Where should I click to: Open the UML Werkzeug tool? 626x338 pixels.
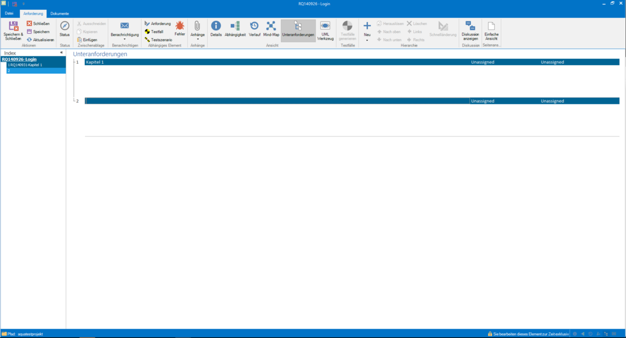click(325, 27)
